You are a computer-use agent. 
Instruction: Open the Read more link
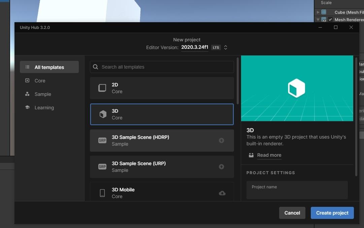269,155
